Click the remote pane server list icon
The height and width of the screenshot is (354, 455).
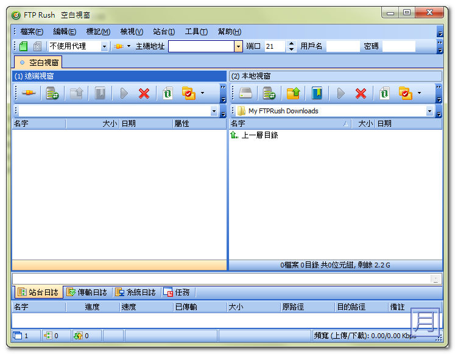tap(52, 93)
